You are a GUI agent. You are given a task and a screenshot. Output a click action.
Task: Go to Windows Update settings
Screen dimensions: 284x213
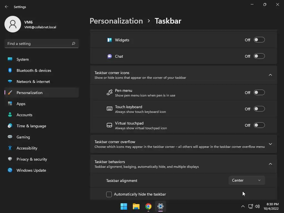point(31,170)
